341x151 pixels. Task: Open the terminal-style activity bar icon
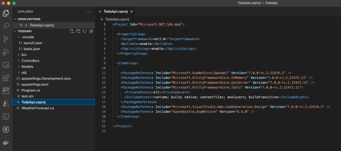click(6, 117)
